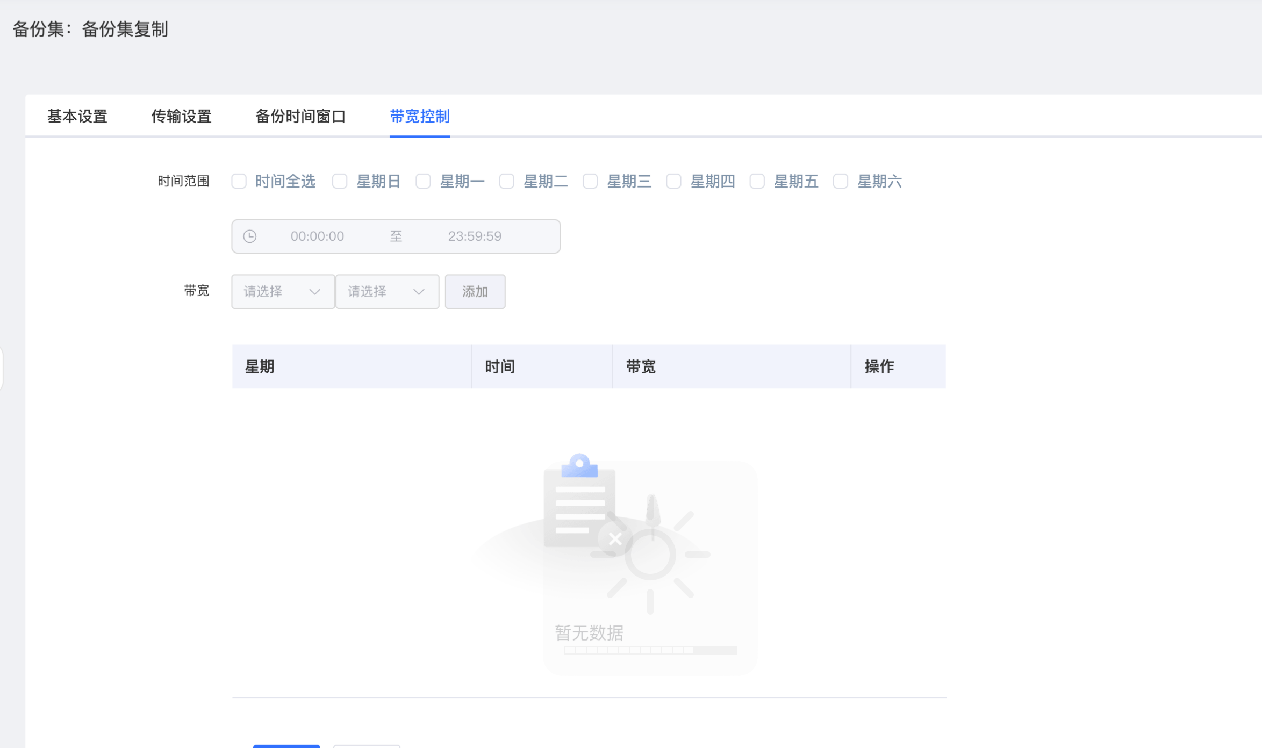This screenshot has height=748, width=1262.
Task: Open the 传输设置 tab
Action: tap(181, 116)
